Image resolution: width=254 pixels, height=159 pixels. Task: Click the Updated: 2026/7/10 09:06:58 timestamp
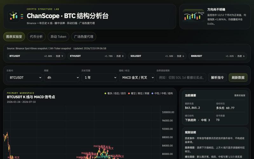click(x=90, y=48)
